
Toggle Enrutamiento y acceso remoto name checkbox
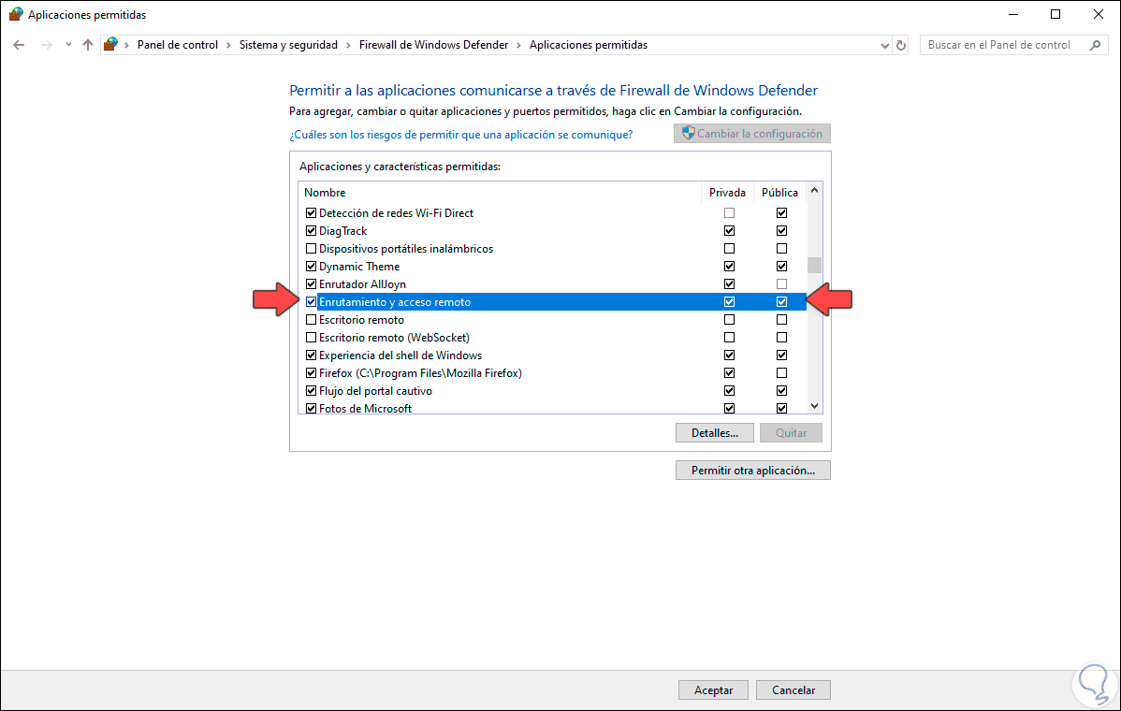pyautogui.click(x=311, y=302)
